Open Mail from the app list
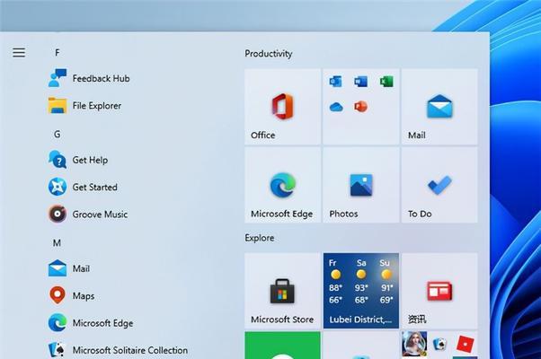This screenshot has width=541, height=359. pos(69,268)
